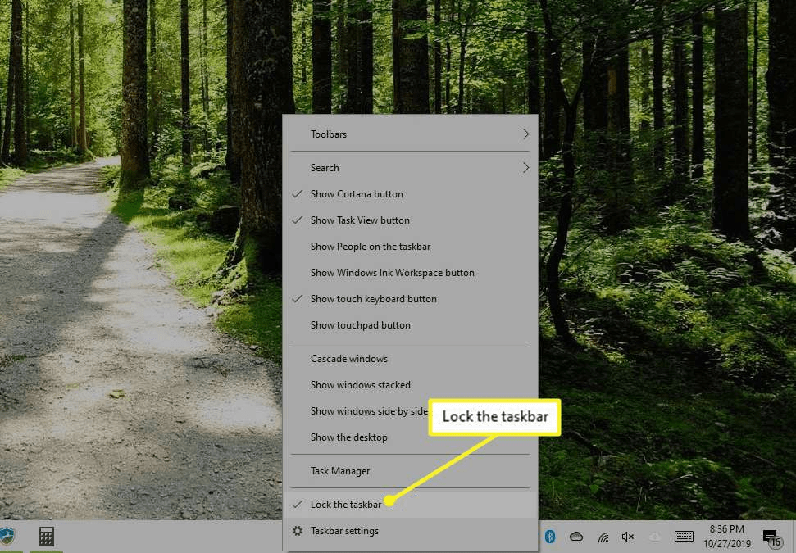Image resolution: width=796 pixels, height=553 pixels.
Task: Enable Show People on the taskbar
Action: pos(370,247)
